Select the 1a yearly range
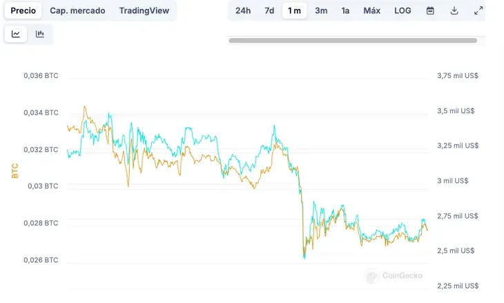Viewport: 504px width, 303px height. click(x=345, y=11)
